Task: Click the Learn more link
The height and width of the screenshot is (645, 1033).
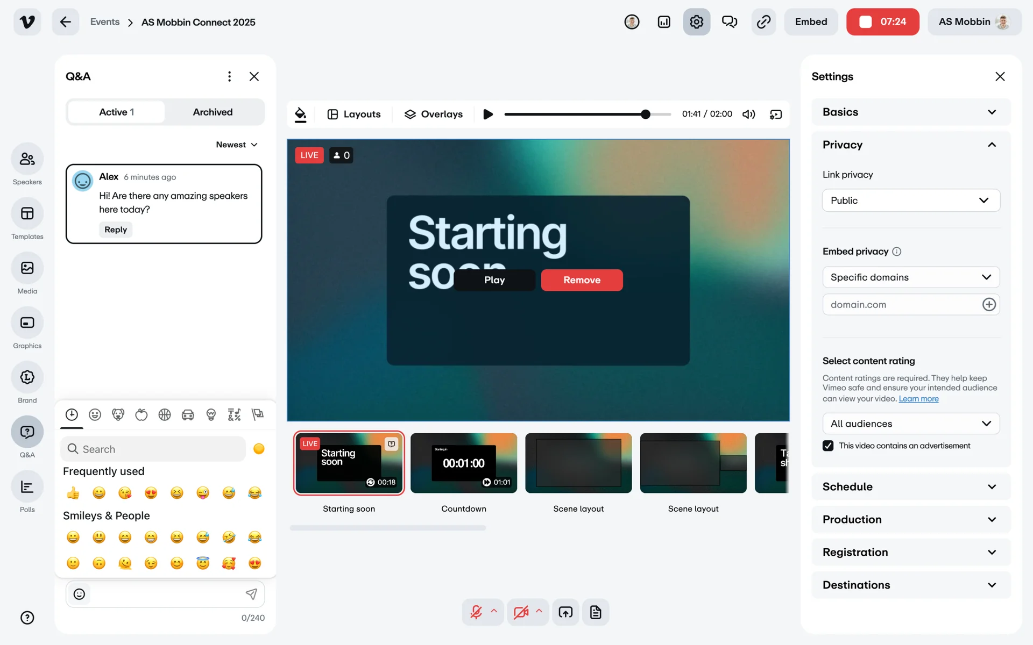Action: click(x=918, y=399)
